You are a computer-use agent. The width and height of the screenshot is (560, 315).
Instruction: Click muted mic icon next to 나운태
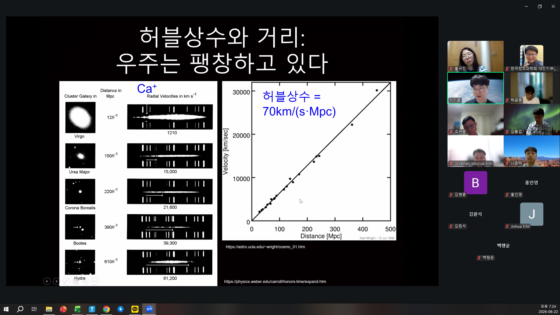tap(507, 163)
